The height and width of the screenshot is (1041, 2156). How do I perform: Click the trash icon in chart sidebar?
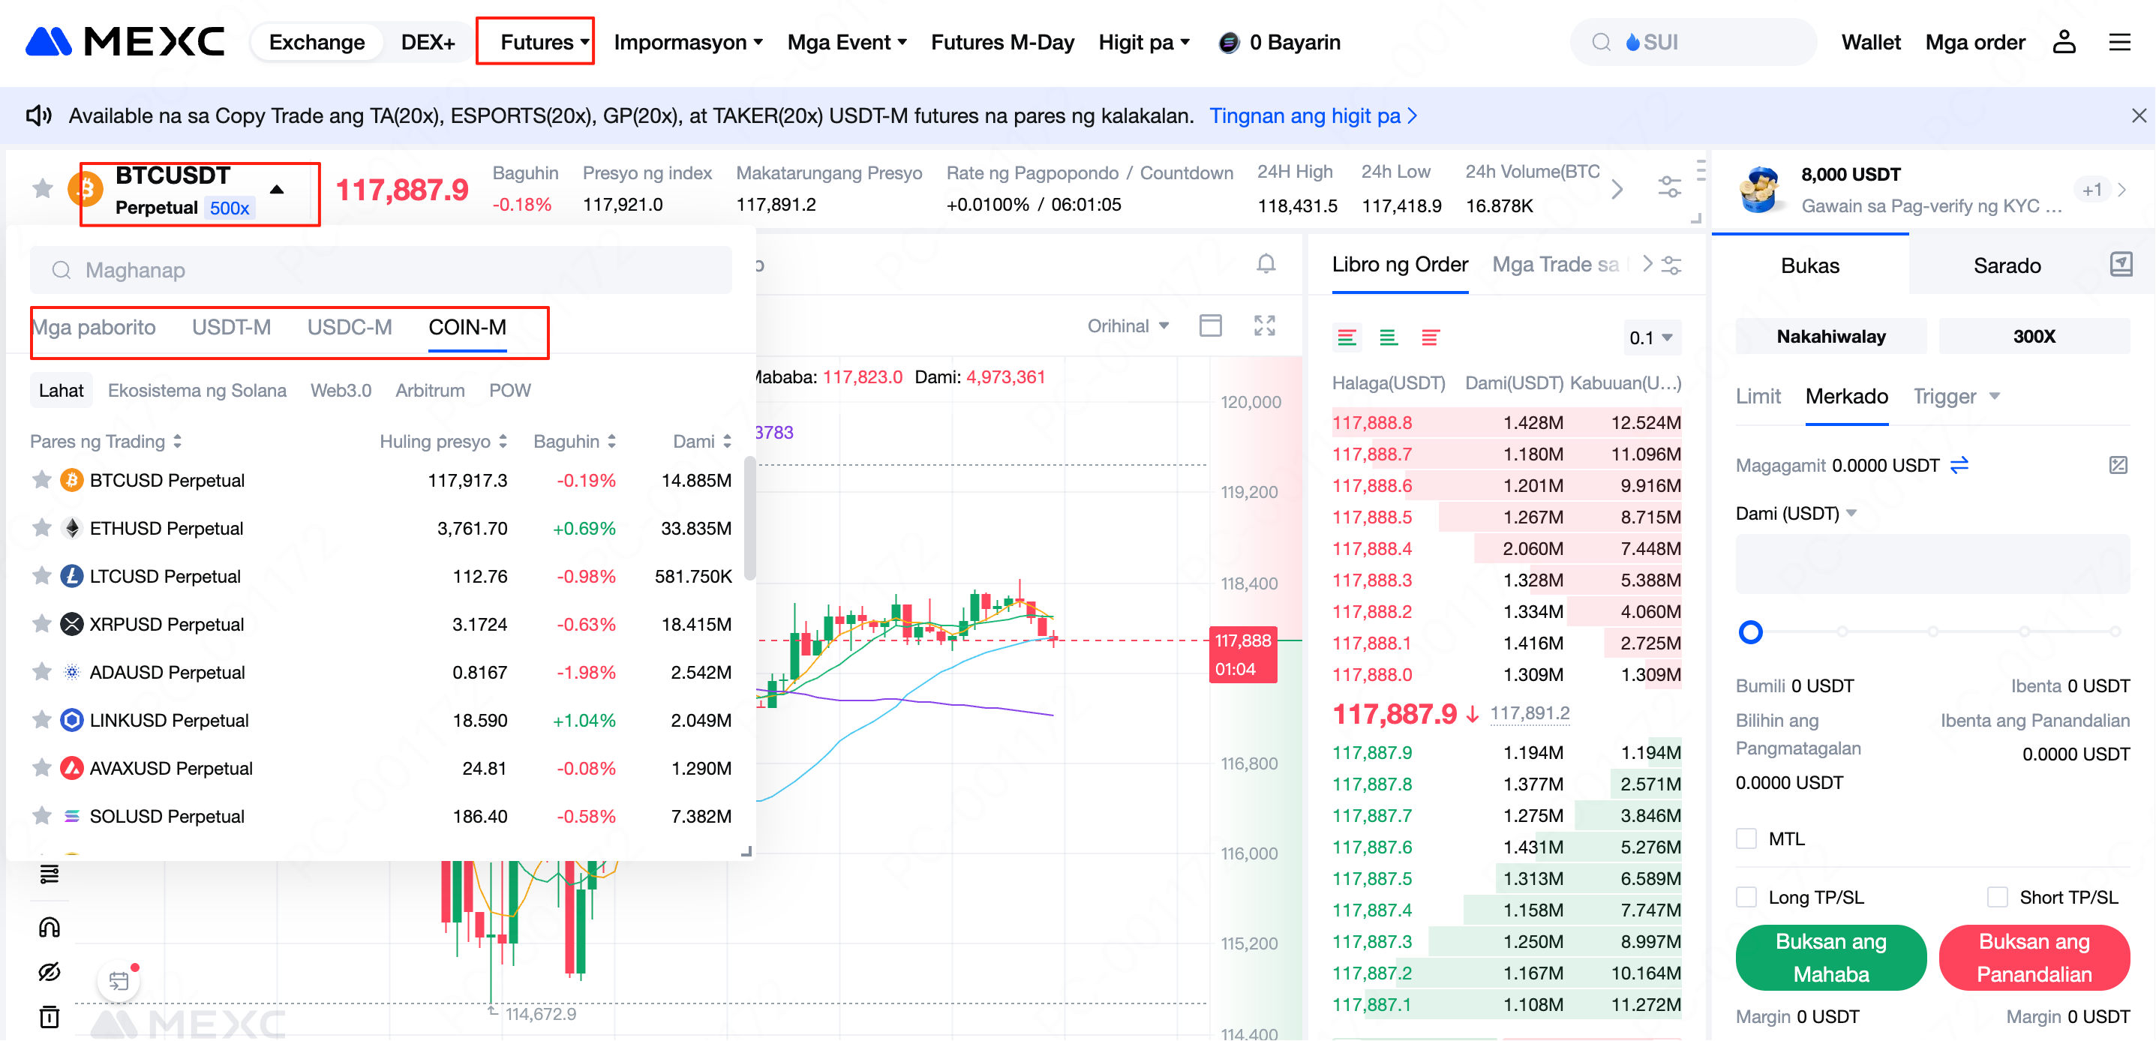click(50, 1016)
